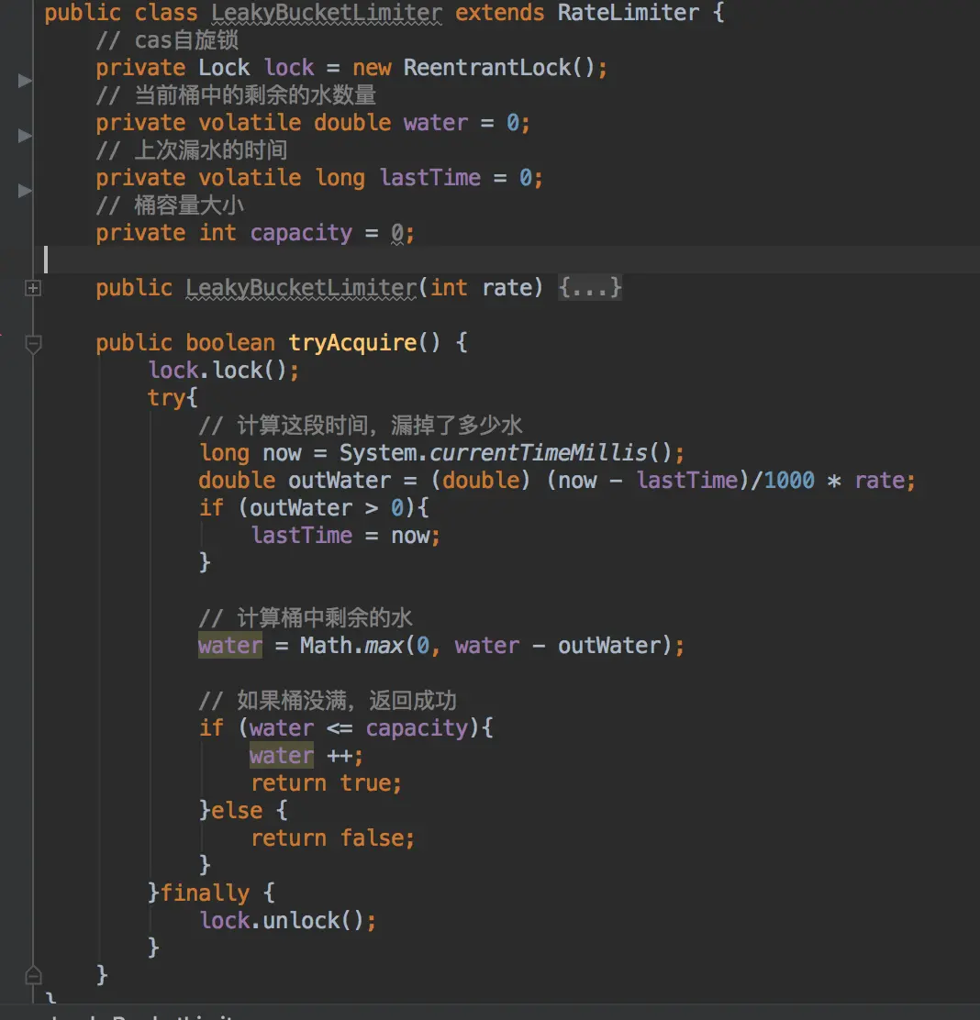Click the tryAcquire method name
Image resolution: width=980 pixels, height=1020 pixels.
click(352, 343)
